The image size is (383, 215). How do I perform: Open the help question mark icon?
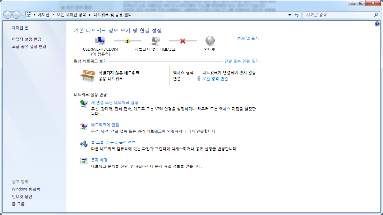click(x=377, y=24)
